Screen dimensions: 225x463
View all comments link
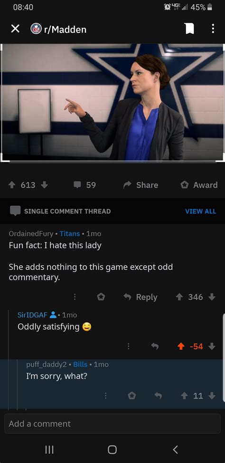click(200, 211)
